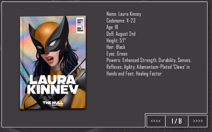212x132 pixels.
Task: Click the Age: 18 entry
Action: (x=112, y=27)
